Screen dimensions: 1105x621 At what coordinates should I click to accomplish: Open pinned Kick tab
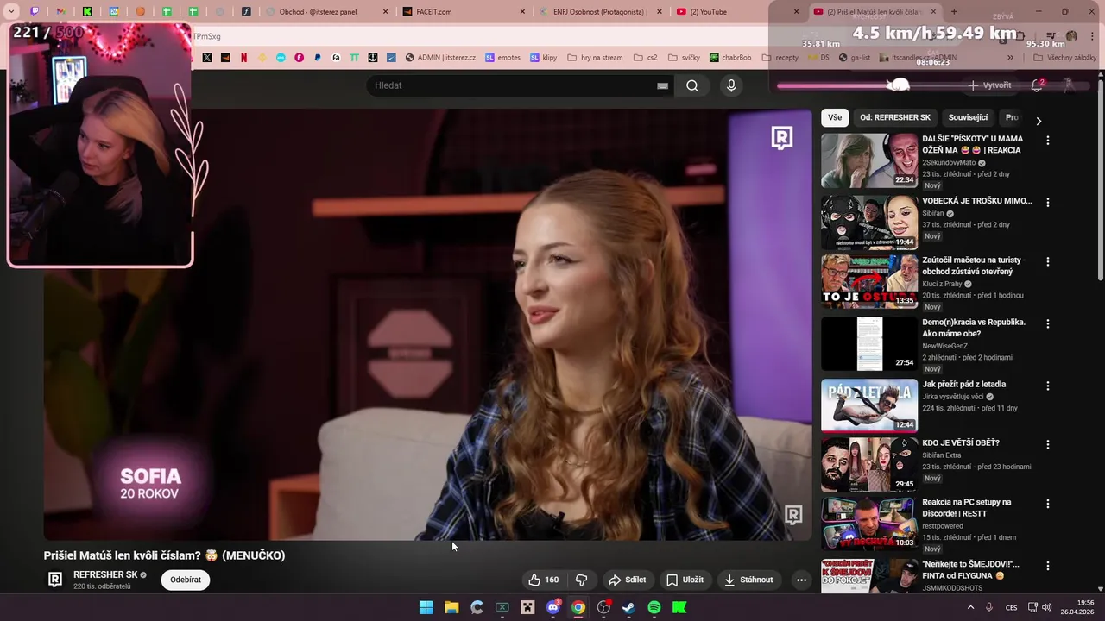(87, 12)
